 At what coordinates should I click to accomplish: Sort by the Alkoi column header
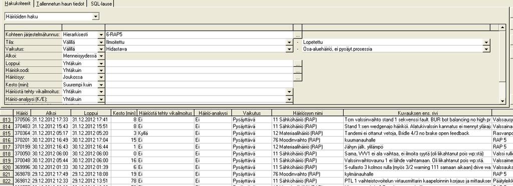point(52,112)
